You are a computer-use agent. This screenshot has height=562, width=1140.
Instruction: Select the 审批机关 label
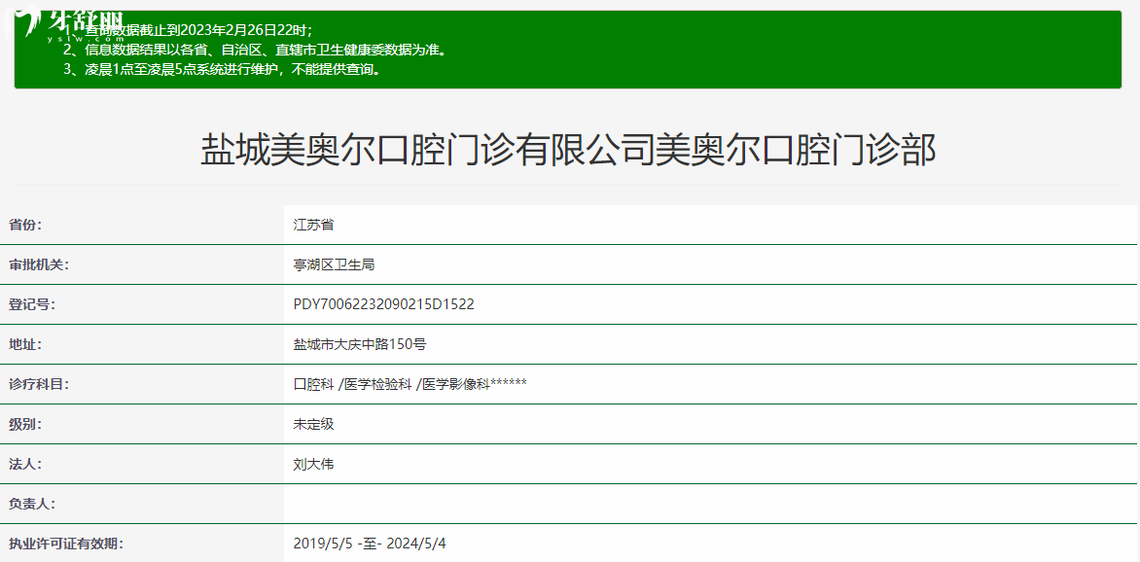(x=39, y=264)
